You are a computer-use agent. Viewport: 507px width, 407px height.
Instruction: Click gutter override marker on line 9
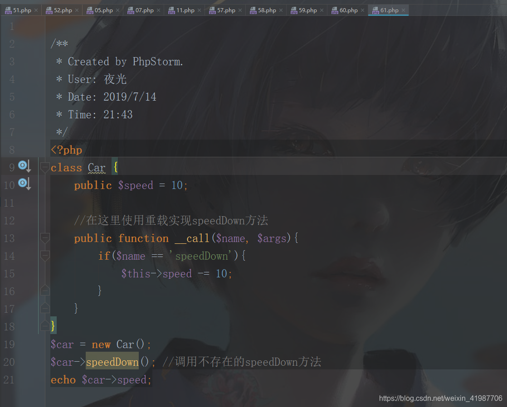[24, 166]
